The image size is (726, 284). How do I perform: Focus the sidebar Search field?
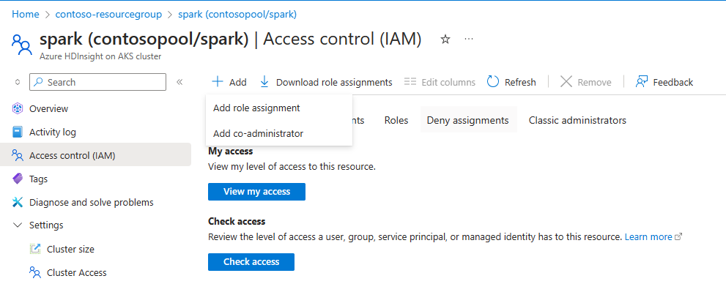(x=97, y=82)
